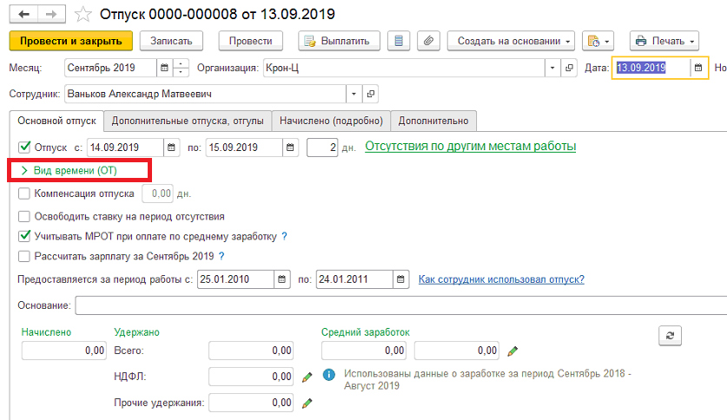Edit Прочие удержания with pencil icon
This screenshot has width=727, height=420.
tap(307, 403)
